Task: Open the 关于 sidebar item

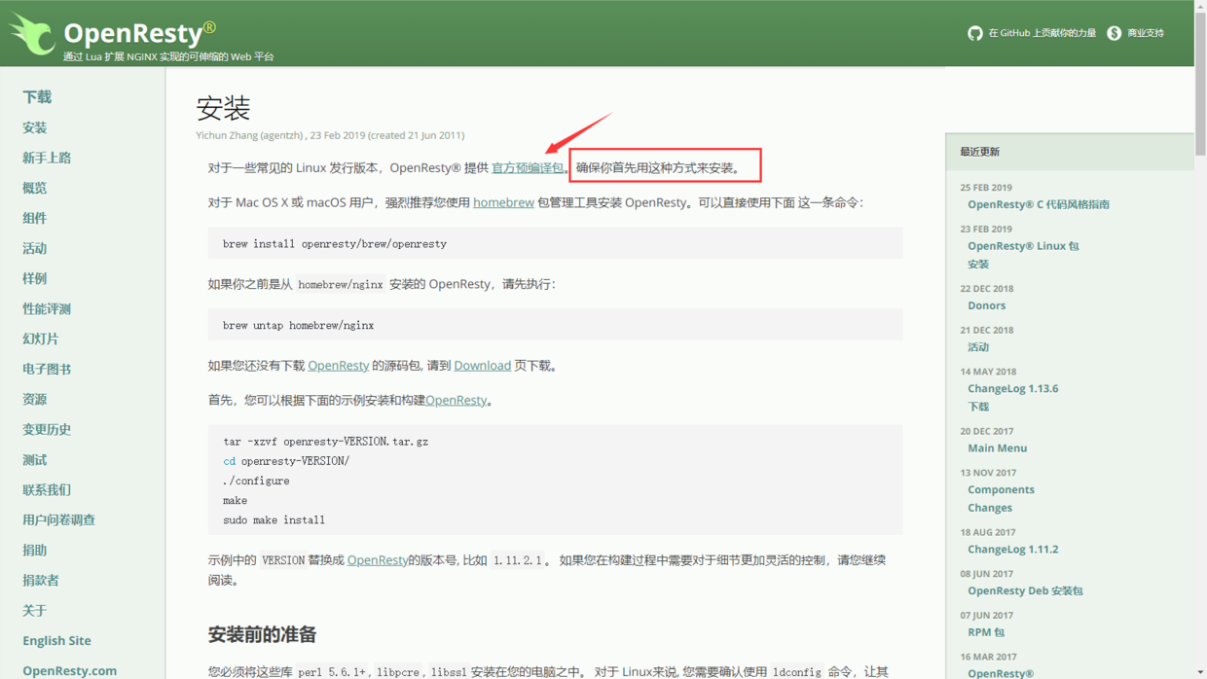Action: point(35,610)
